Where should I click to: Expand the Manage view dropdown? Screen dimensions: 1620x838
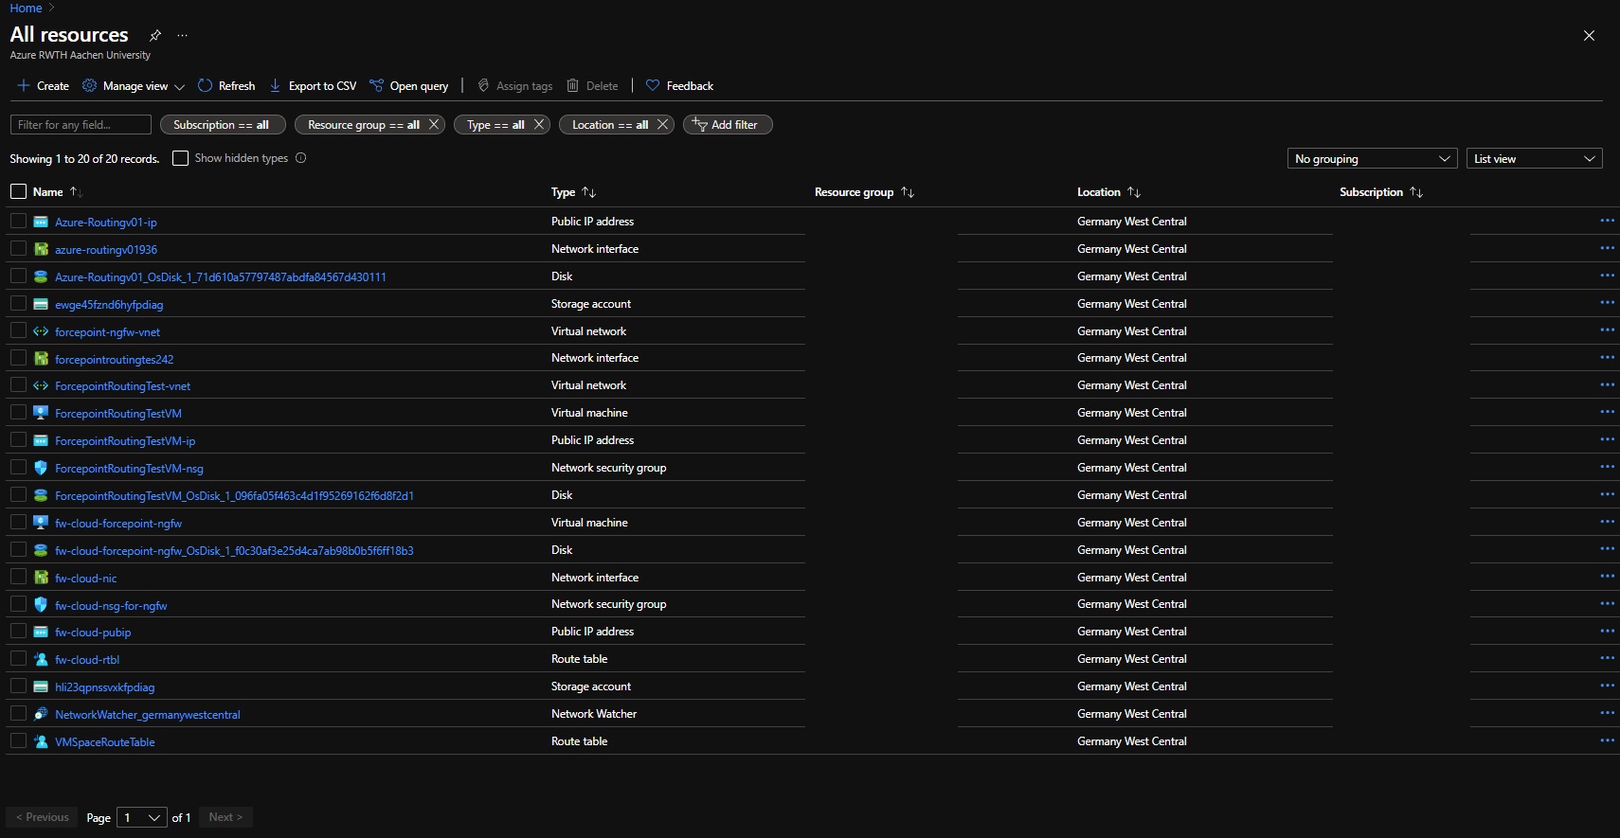(134, 86)
